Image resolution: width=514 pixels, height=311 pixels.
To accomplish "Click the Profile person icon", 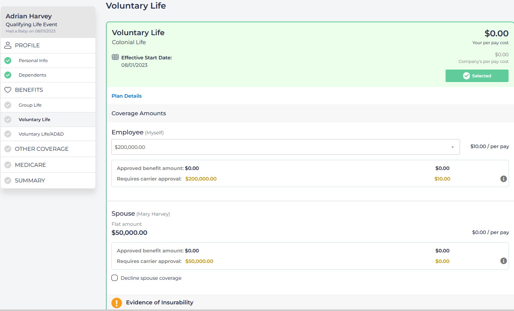I will tap(8, 46).
